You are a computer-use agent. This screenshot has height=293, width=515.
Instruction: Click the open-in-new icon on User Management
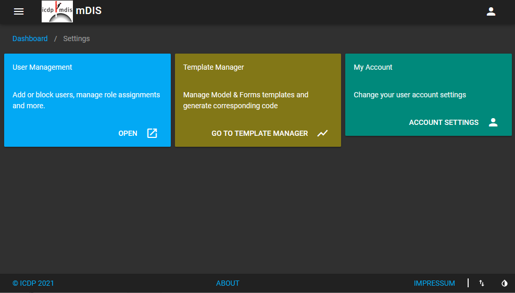152,133
